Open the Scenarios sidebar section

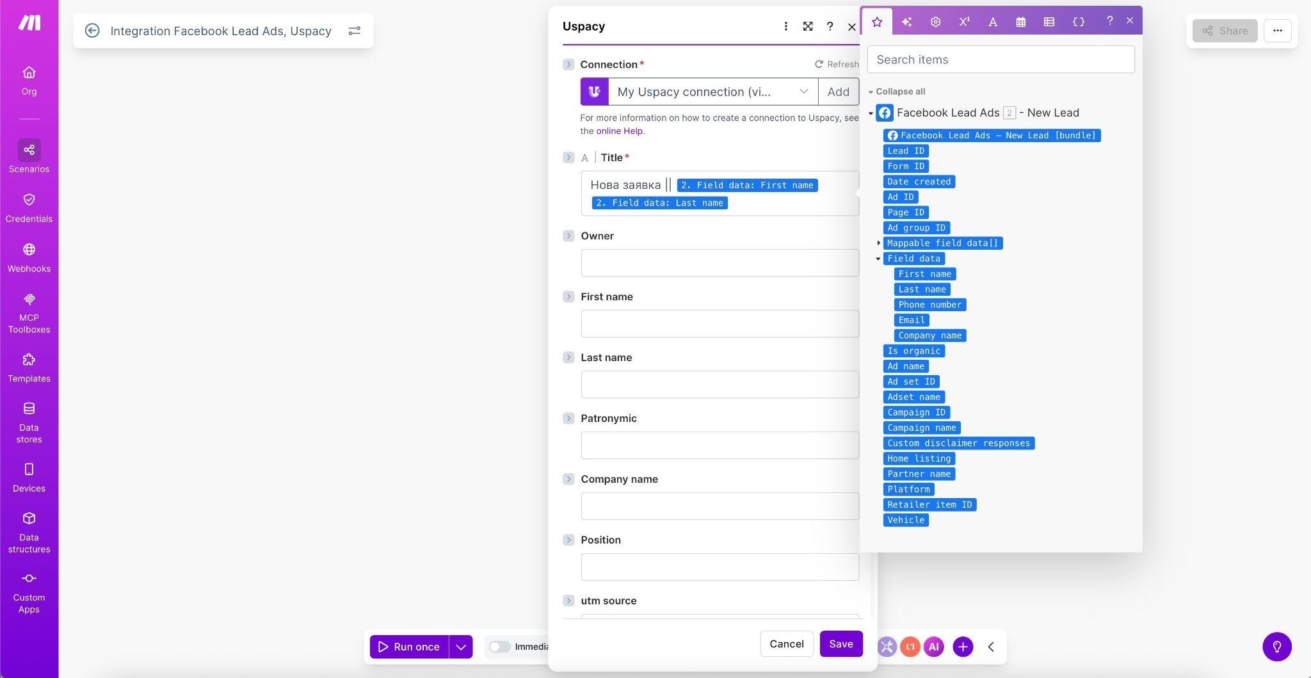point(29,157)
